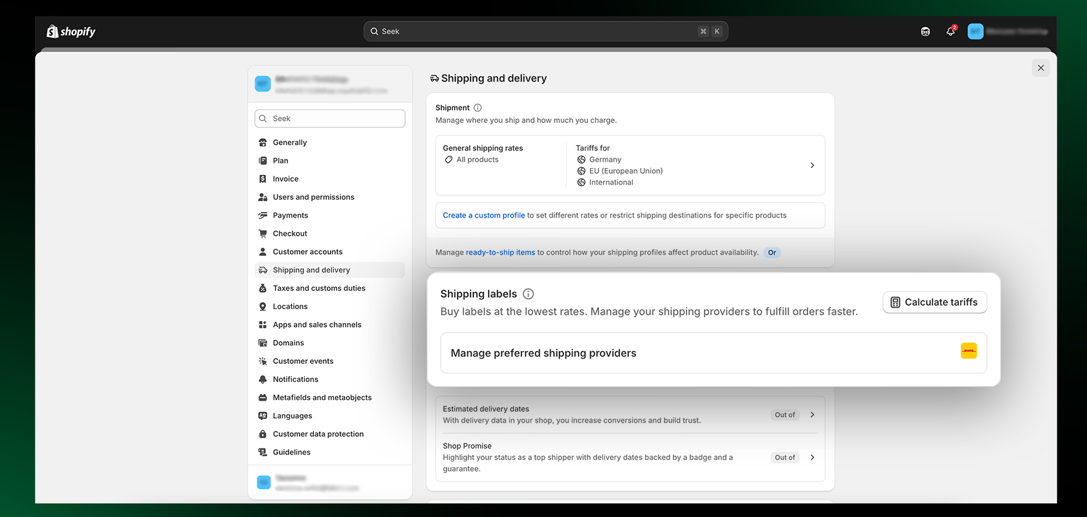
Task: Click EU (European Union) tariff zone
Action: pos(620,171)
